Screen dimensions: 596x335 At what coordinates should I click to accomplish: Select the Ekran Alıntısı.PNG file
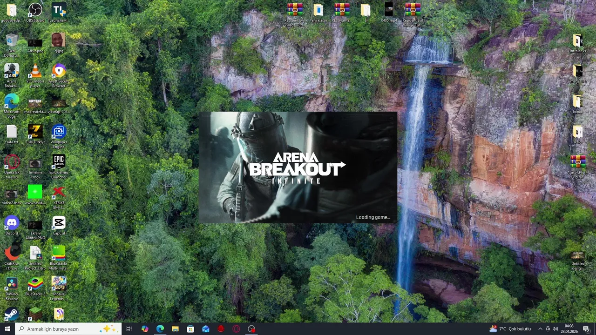pos(35,229)
